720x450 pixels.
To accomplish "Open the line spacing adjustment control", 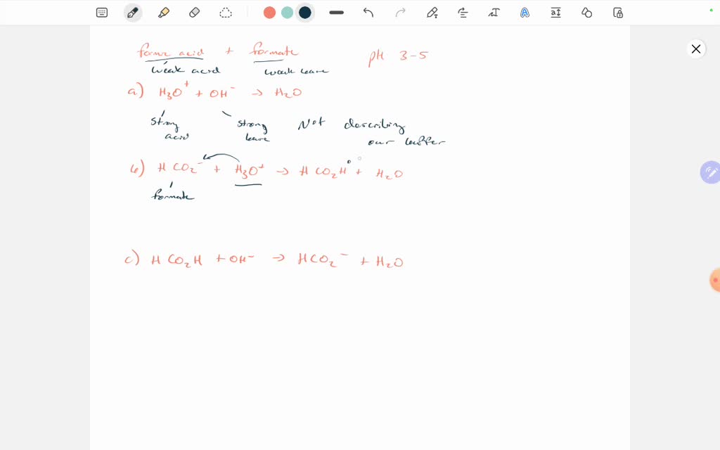I will point(555,12).
